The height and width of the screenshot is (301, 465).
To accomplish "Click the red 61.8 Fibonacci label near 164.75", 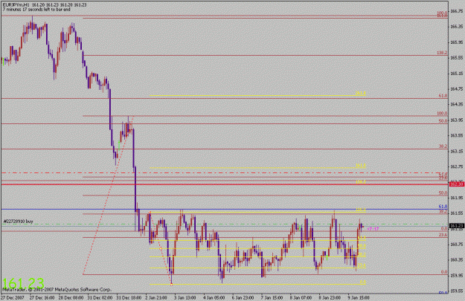I will pyautogui.click(x=443, y=96).
